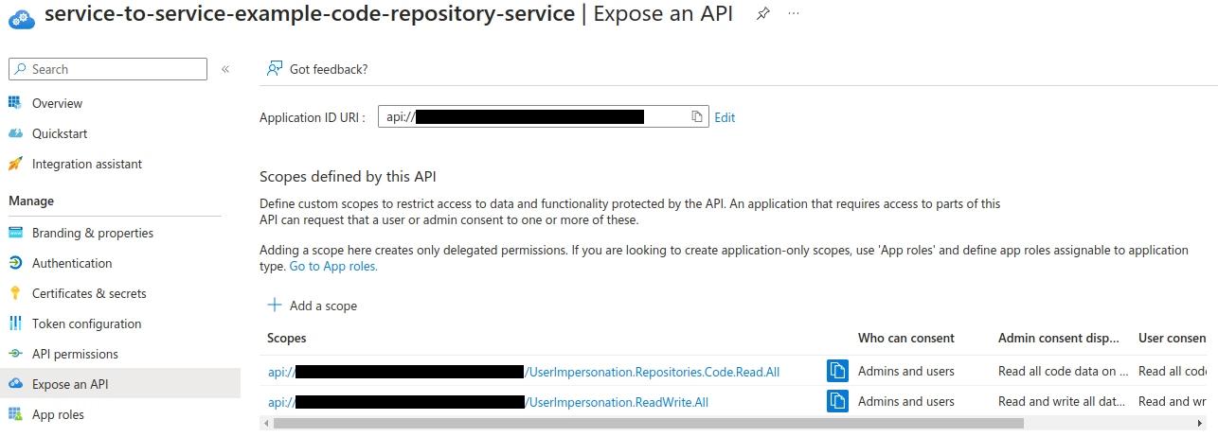1218x437 pixels.
Task: Click the pin blade icon in title
Action: (x=762, y=14)
